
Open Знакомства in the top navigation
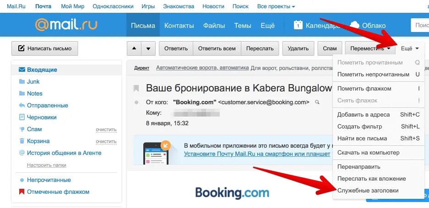click(179, 6)
